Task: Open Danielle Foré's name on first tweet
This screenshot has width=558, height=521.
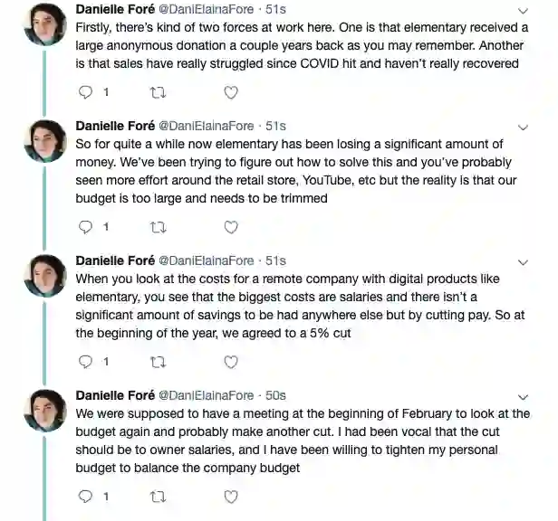Action: pos(114,9)
